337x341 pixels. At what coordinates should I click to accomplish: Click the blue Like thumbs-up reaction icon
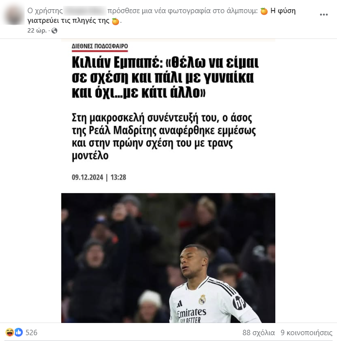(18, 332)
